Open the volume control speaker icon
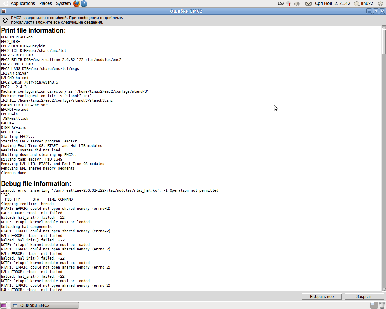 click(297, 4)
